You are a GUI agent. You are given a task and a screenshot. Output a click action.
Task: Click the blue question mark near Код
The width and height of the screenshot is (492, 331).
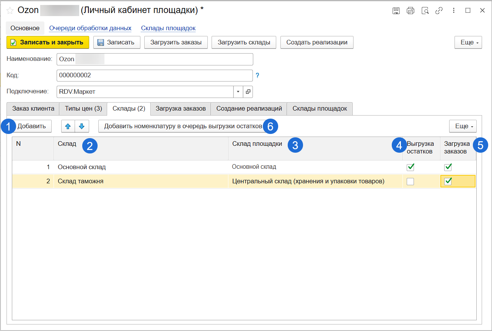257,75
